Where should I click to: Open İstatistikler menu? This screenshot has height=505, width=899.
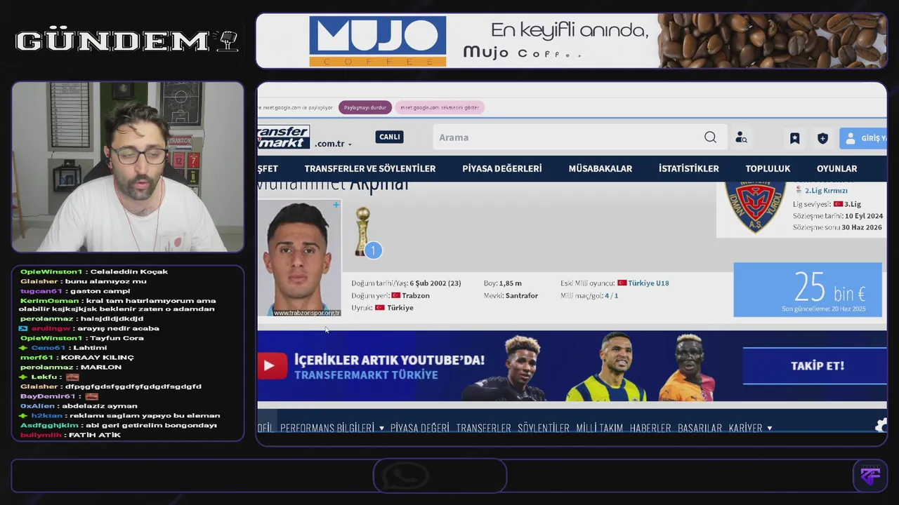coord(689,168)
